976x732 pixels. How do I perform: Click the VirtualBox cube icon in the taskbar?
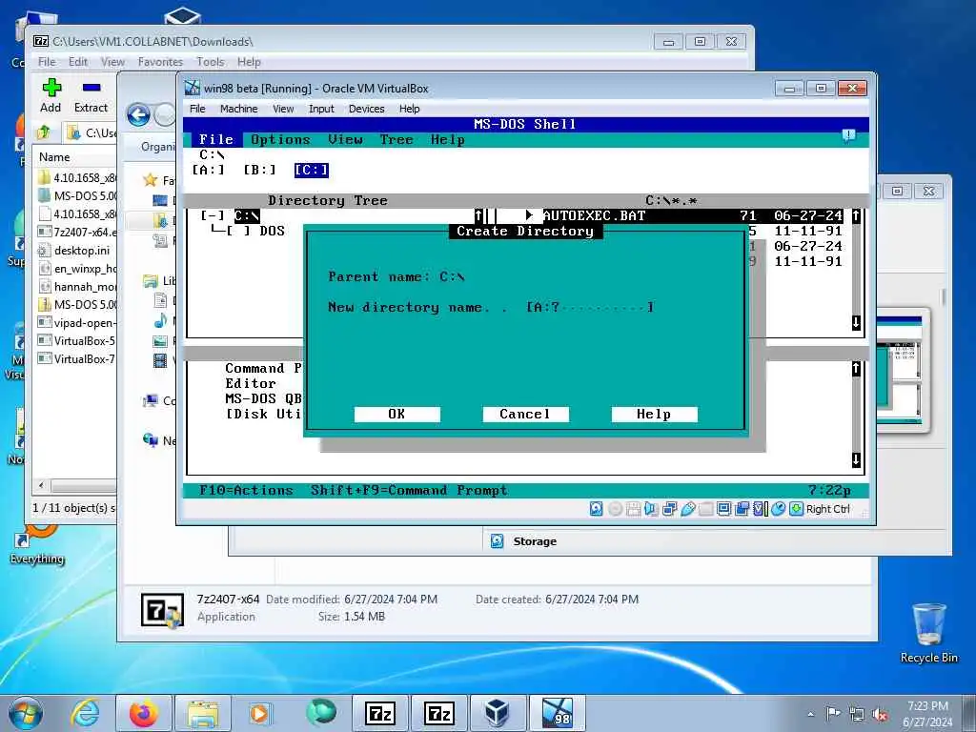pyautogui.click(x=497, y=713)
